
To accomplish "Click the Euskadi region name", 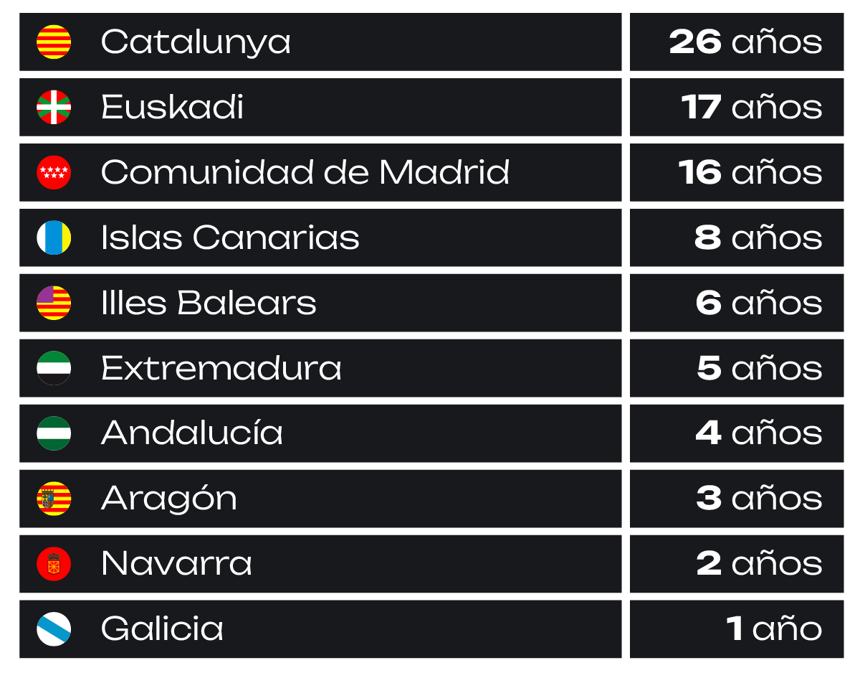I will coord(172,107).
